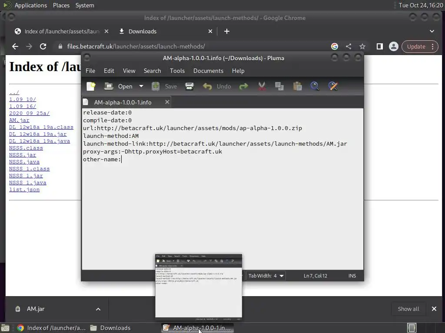Click the New document icon in Pluma
Image resolution: width=445 pixels, height=333 pixels.
tap(91, 86)
